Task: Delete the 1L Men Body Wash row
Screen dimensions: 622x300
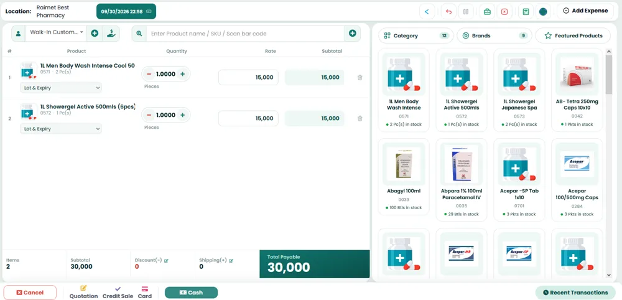Action: 360,77
